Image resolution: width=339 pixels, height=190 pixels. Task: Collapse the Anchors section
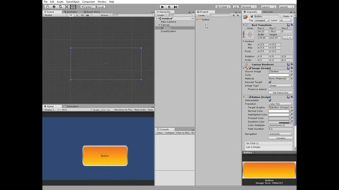[x=244, y=41]
